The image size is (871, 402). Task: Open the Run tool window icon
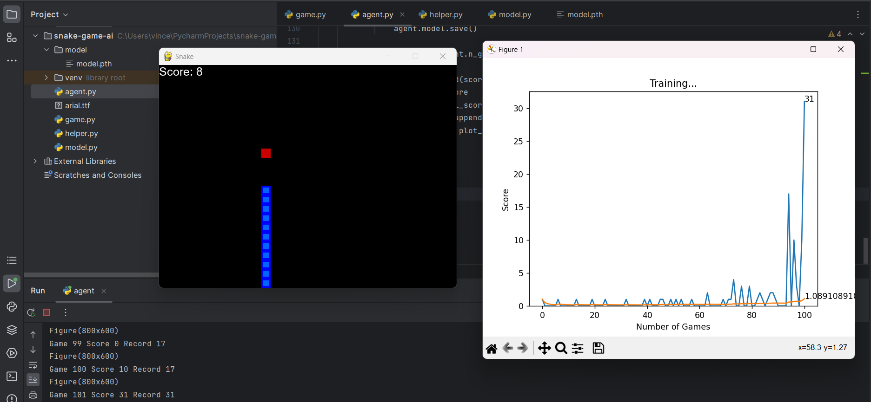[12, 283]
